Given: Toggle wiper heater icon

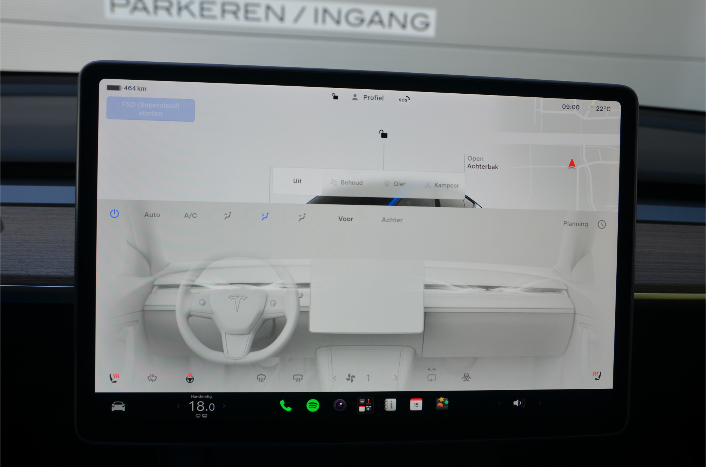Looking at the screenshot, I should pos(152,378).
